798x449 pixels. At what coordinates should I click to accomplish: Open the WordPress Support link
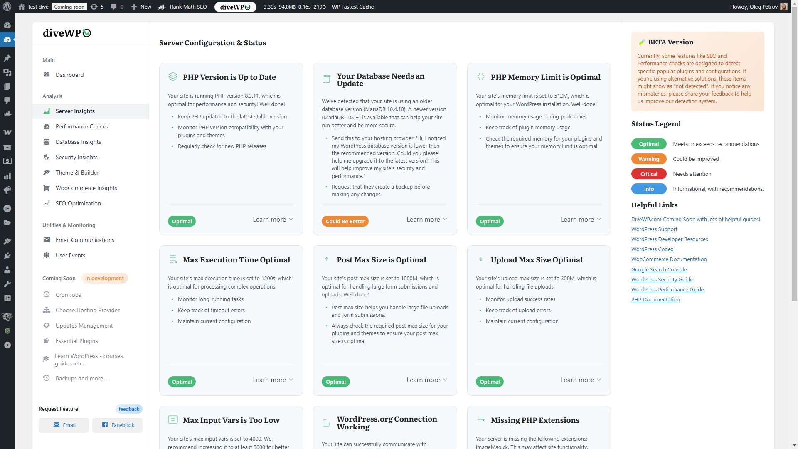click(654, 229)
